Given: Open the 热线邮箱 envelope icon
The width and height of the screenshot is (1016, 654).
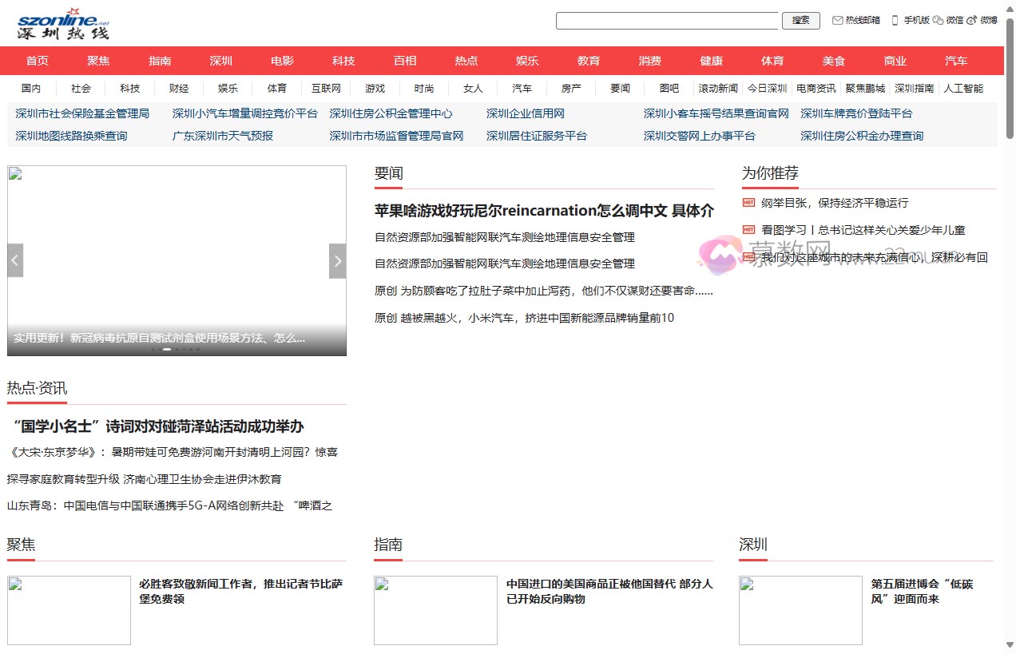Looking at the screenshot, I should [x=838, y=20].
